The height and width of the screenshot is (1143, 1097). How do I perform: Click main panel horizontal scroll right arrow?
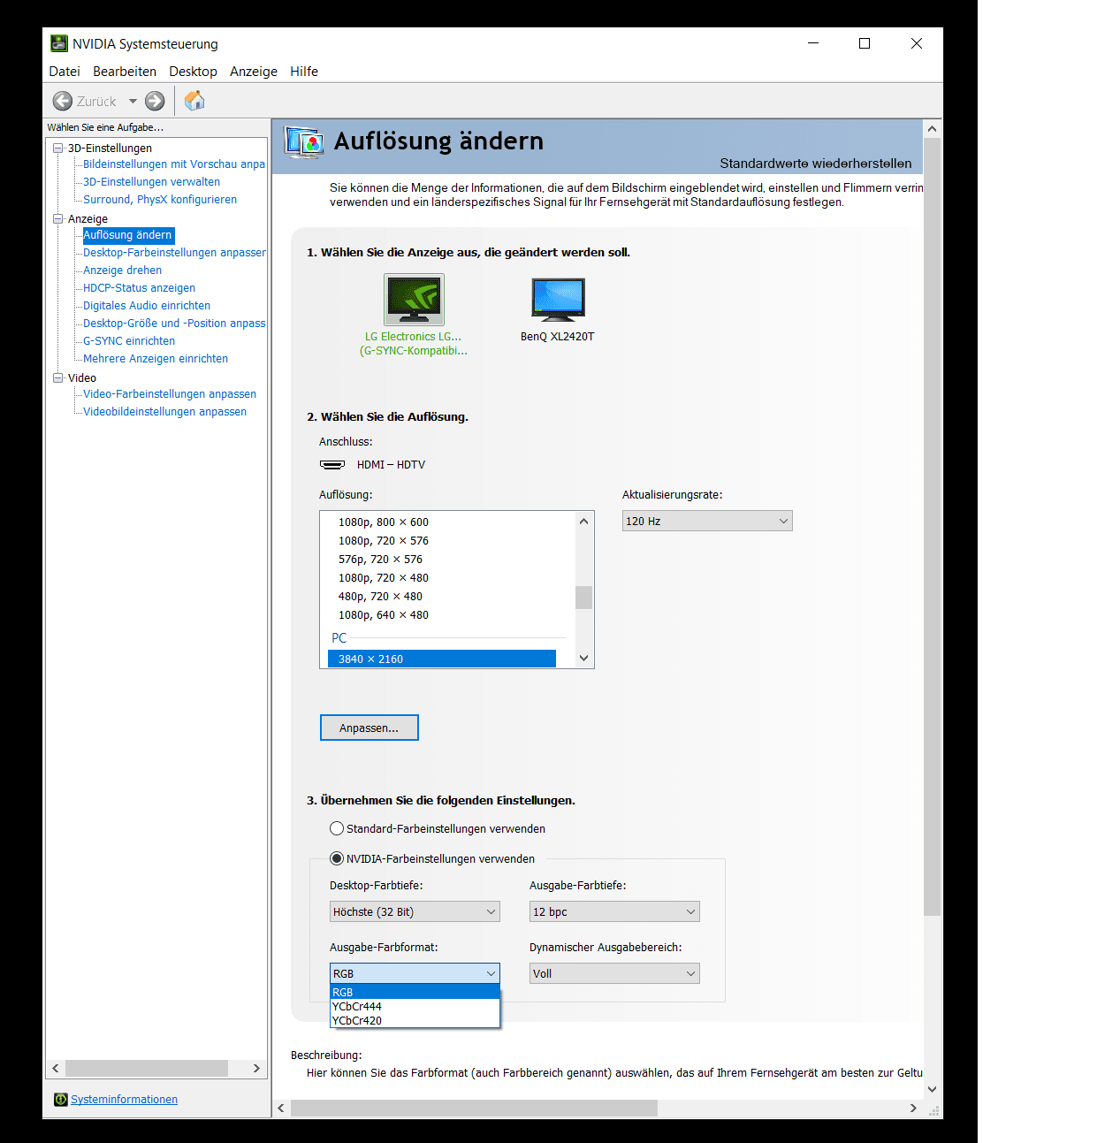point(913,1108)
